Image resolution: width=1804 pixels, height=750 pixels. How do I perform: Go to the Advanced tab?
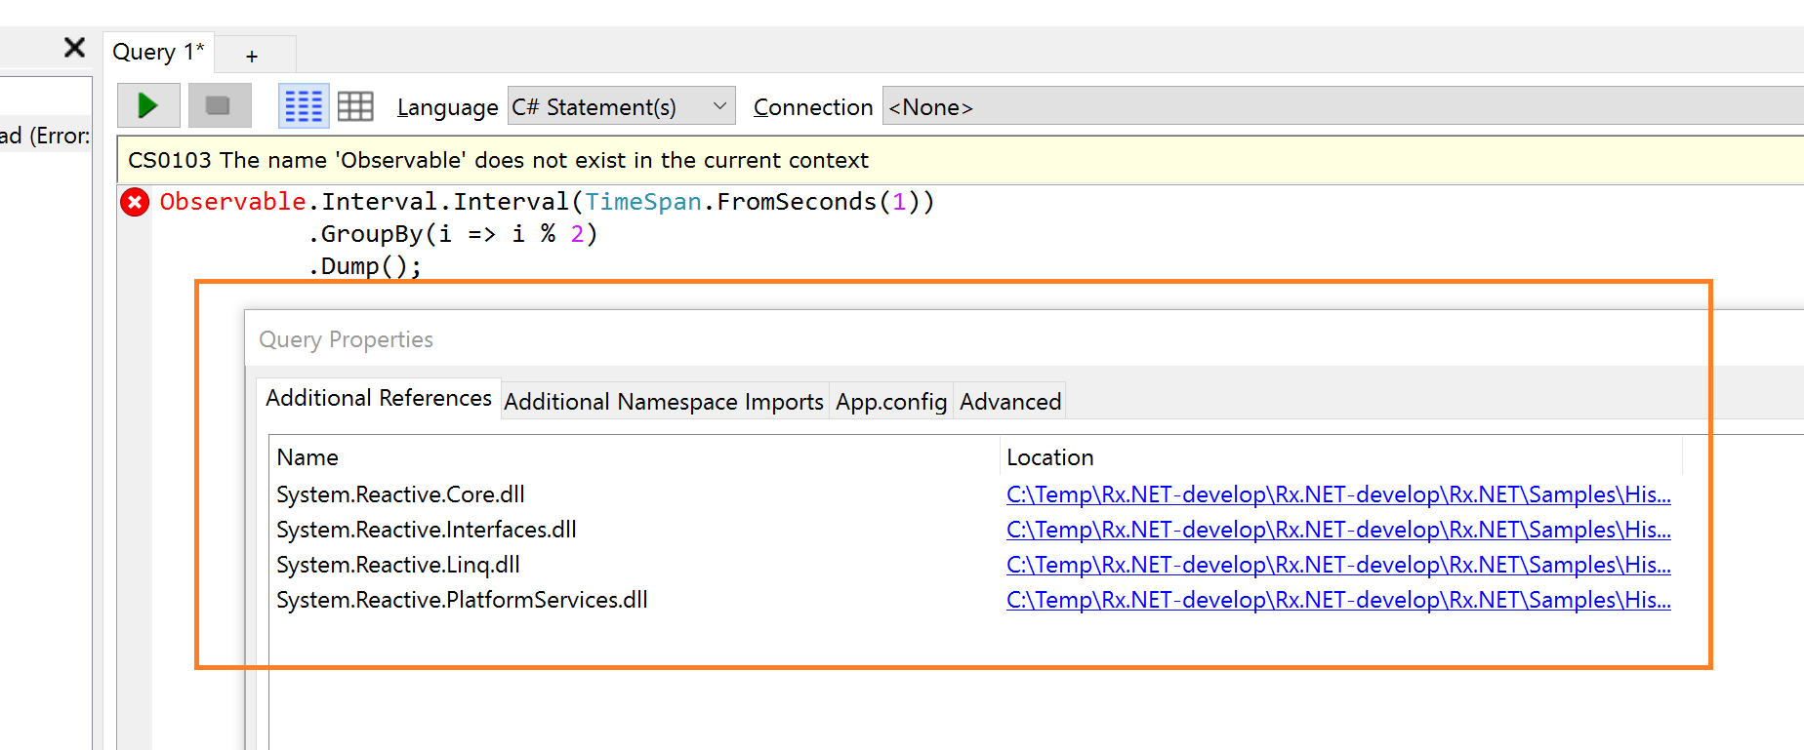1010,402
